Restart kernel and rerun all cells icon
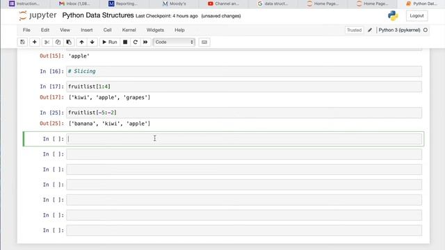This screenshot has width=445, height=250. [145, 42]
